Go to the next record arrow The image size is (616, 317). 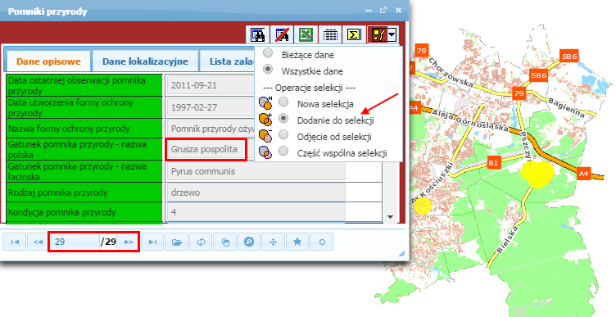[129, 242]
